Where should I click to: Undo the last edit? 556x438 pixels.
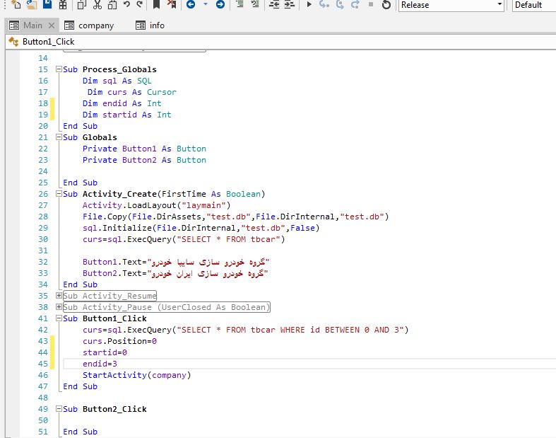(x=126, y=5)
